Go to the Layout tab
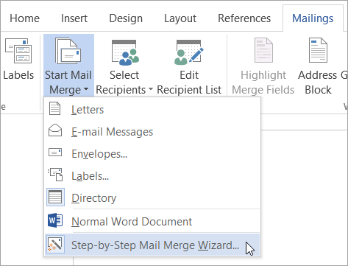The image size is (348, 266). pos(180,18)
